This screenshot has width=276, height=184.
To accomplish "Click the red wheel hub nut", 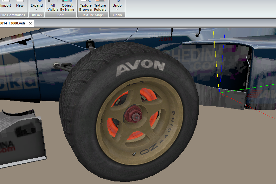I will tap(133, 115).
